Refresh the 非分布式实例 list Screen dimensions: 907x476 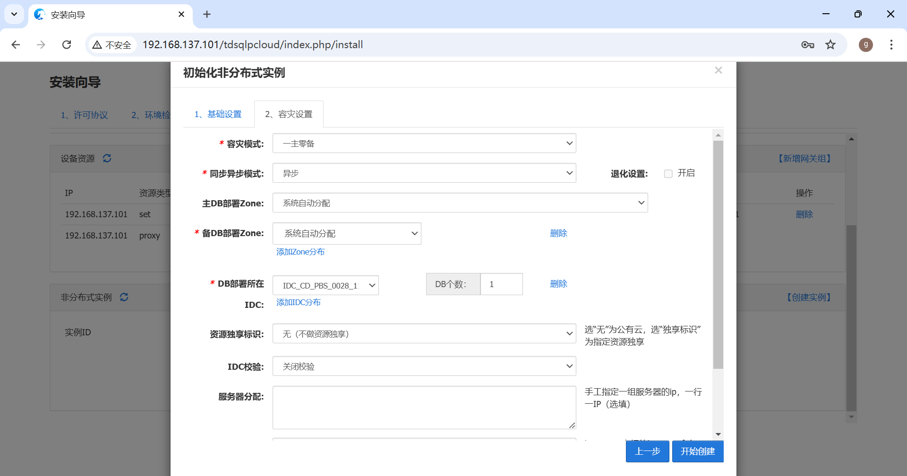click(124, 297)
